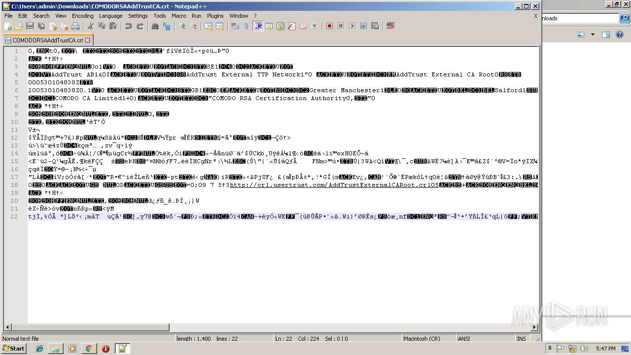Viewport: 631px width, 355px height.
Task: Open the User Defined Language dialog icon
Action: [269, 26]
